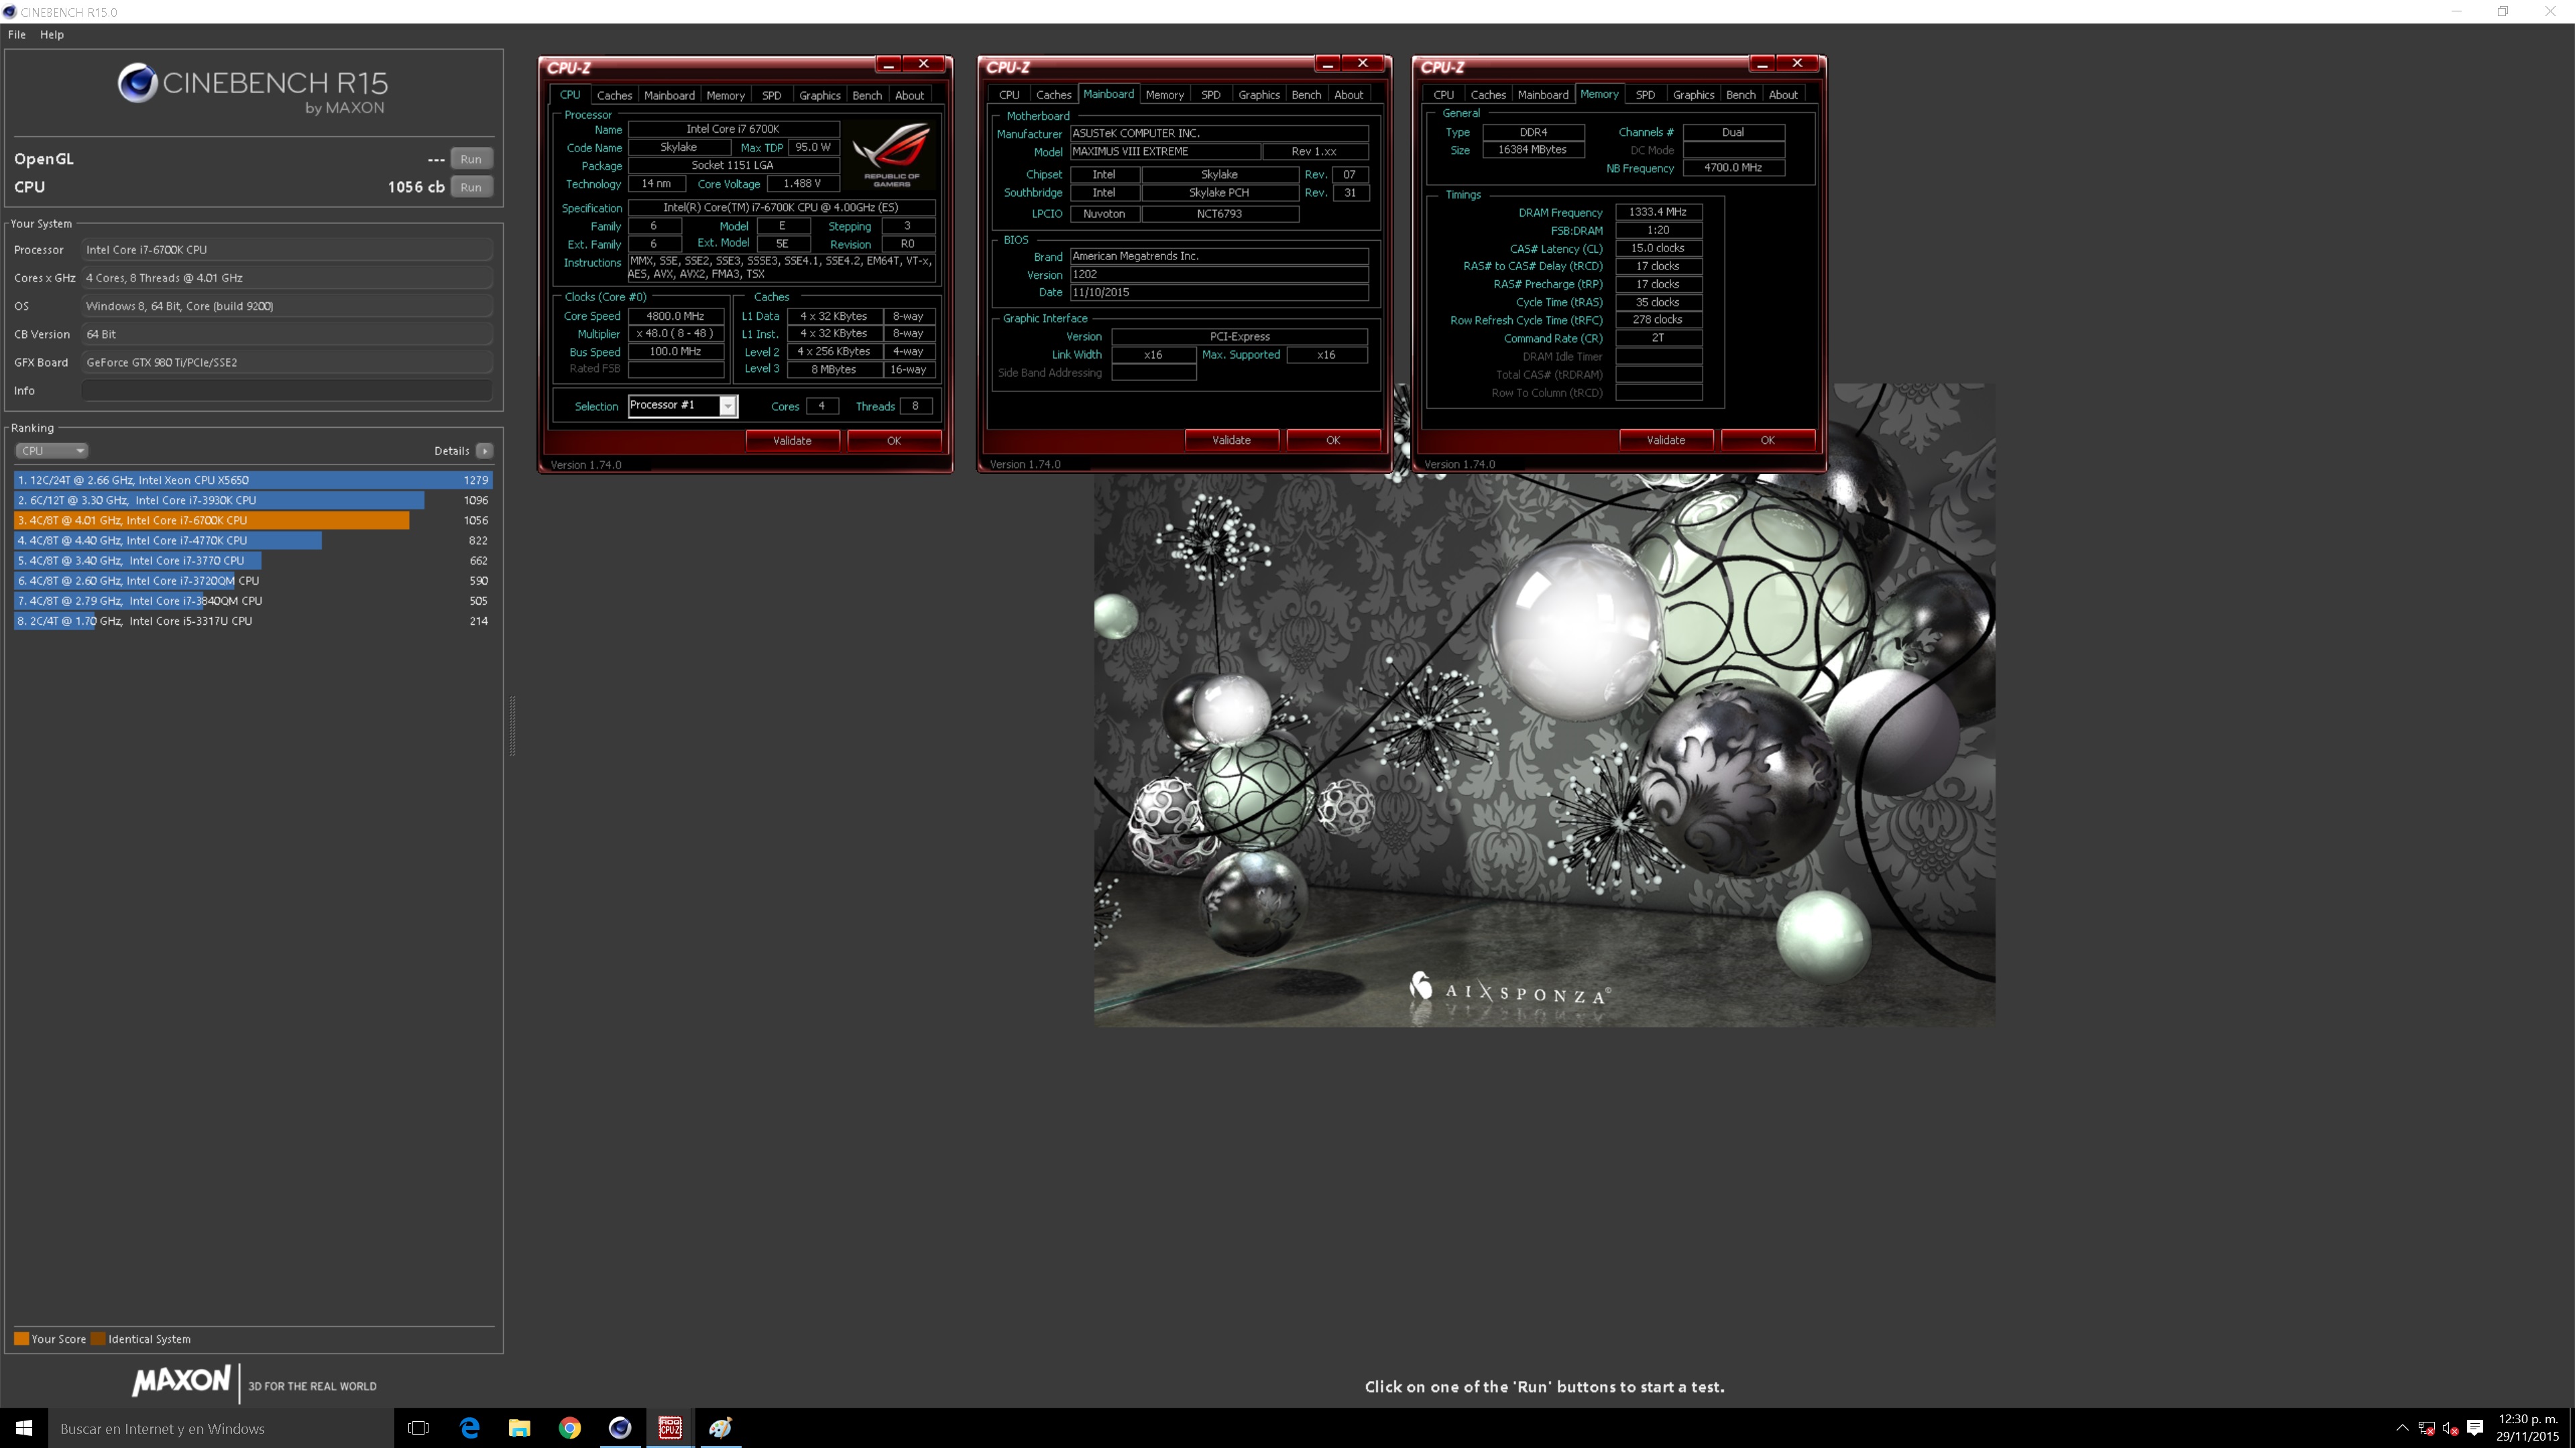Launch Google Chrome from the taskbar
This screenshot has width=2575, height=1448.
[570, 1428]
